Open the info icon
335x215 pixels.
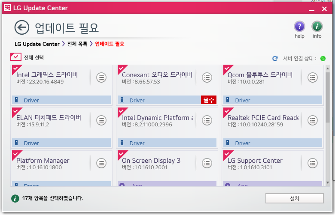(x=317, y=27)
